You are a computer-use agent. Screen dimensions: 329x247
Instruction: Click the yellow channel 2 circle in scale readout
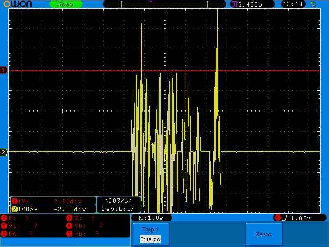click(14, 209)
